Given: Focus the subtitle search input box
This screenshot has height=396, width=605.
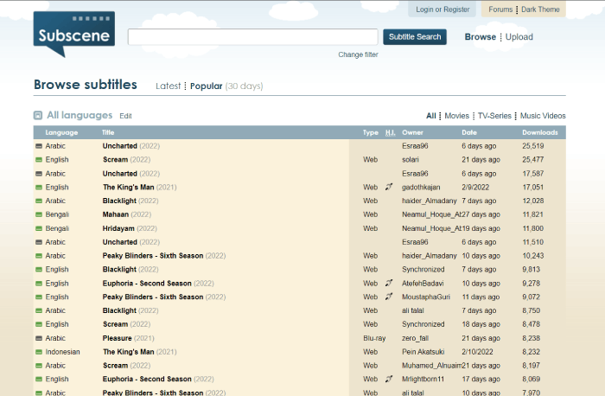Looking at the screenshot, I should pos(252,36).
